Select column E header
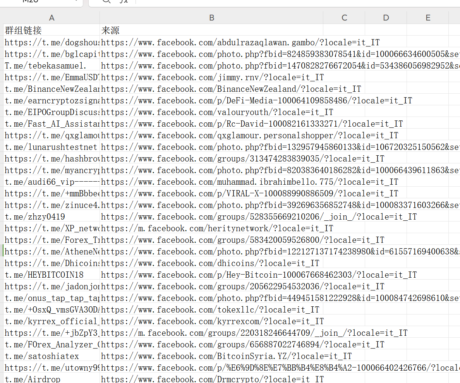460x383 pixels. click(428, 18)
